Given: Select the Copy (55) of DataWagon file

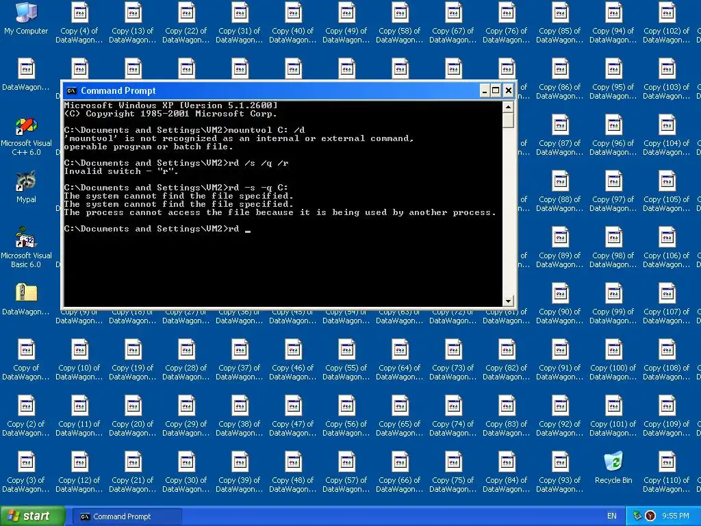Looking at the screenshot, I should pos(346,359).
